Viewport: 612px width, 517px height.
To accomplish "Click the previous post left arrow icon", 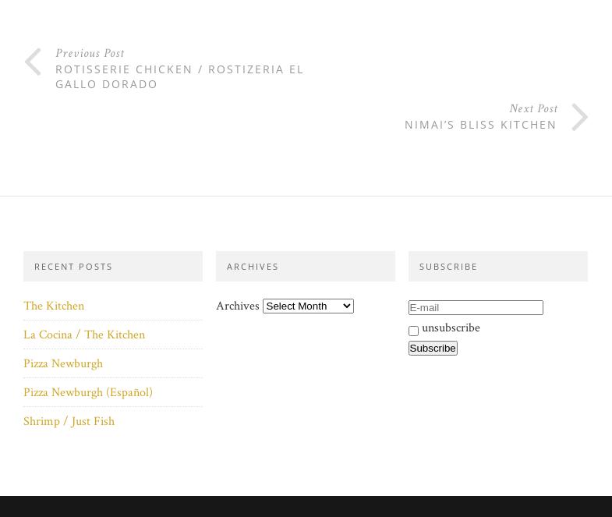I will (33, 62).
